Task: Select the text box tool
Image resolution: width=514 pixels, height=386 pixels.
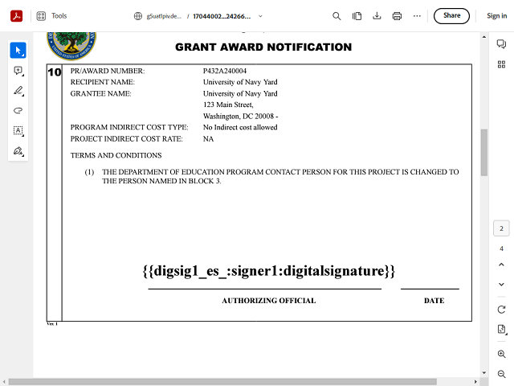Action: pos(18,130)
